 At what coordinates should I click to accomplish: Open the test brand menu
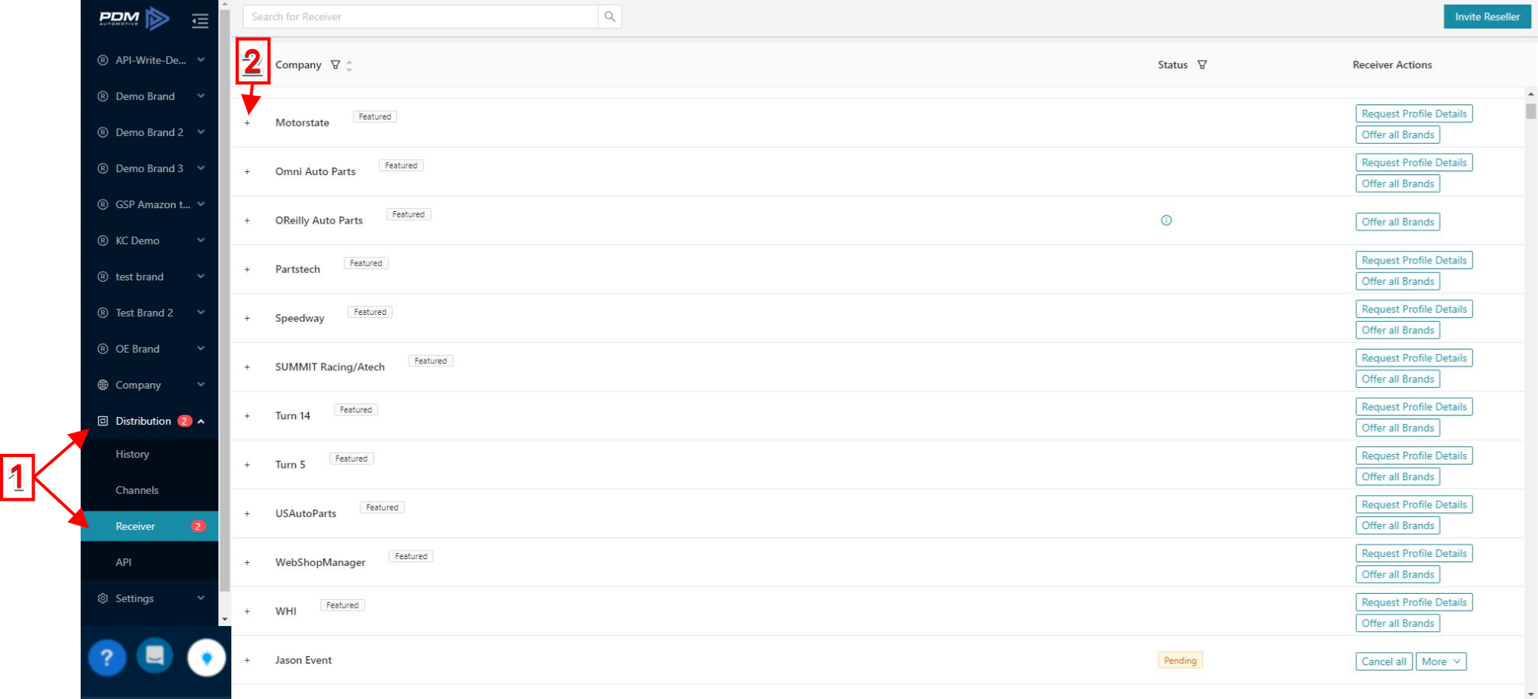click(150, 277)
